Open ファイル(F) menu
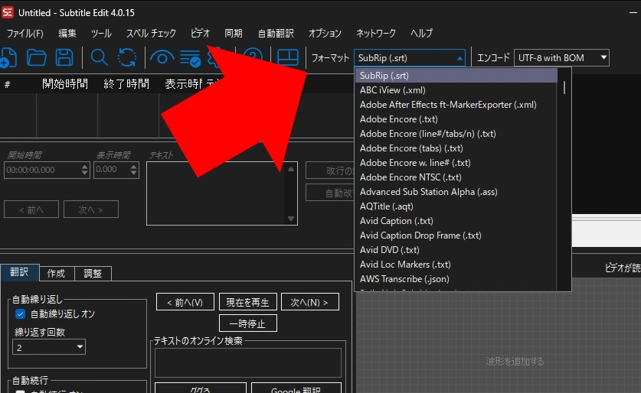641x393 pixels. point(25,33)
